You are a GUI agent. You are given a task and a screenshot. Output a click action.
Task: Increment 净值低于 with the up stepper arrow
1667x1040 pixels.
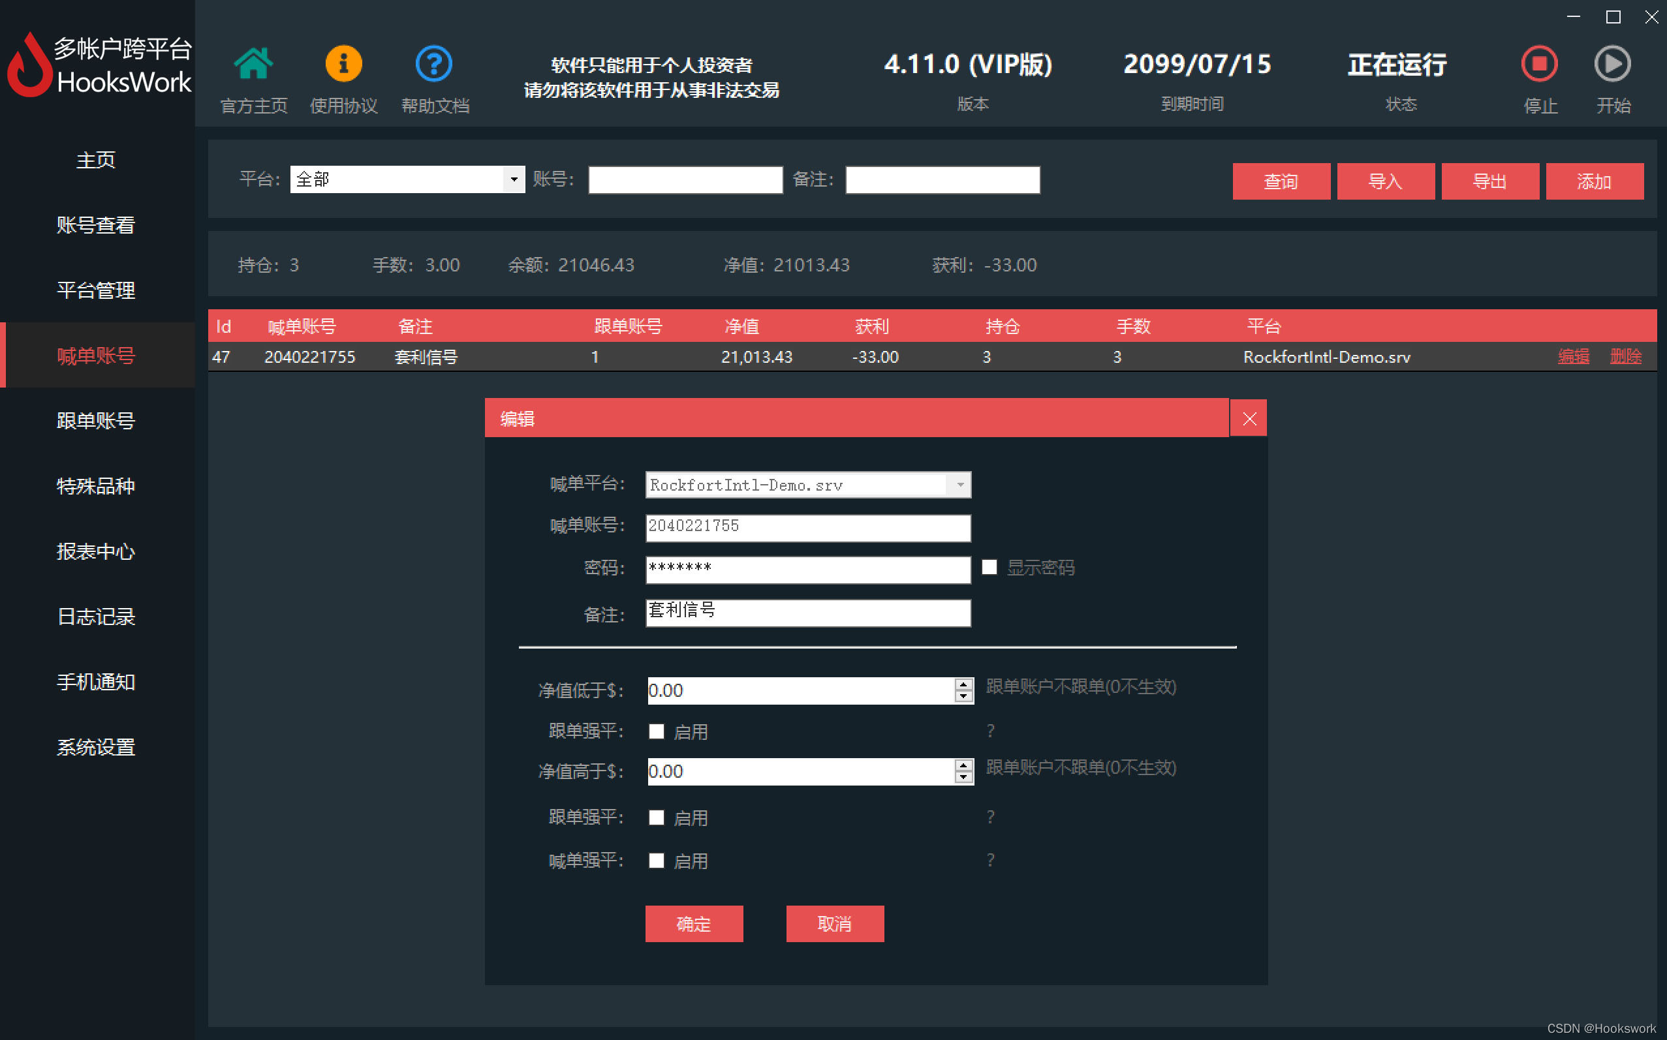tap(963, 685)
